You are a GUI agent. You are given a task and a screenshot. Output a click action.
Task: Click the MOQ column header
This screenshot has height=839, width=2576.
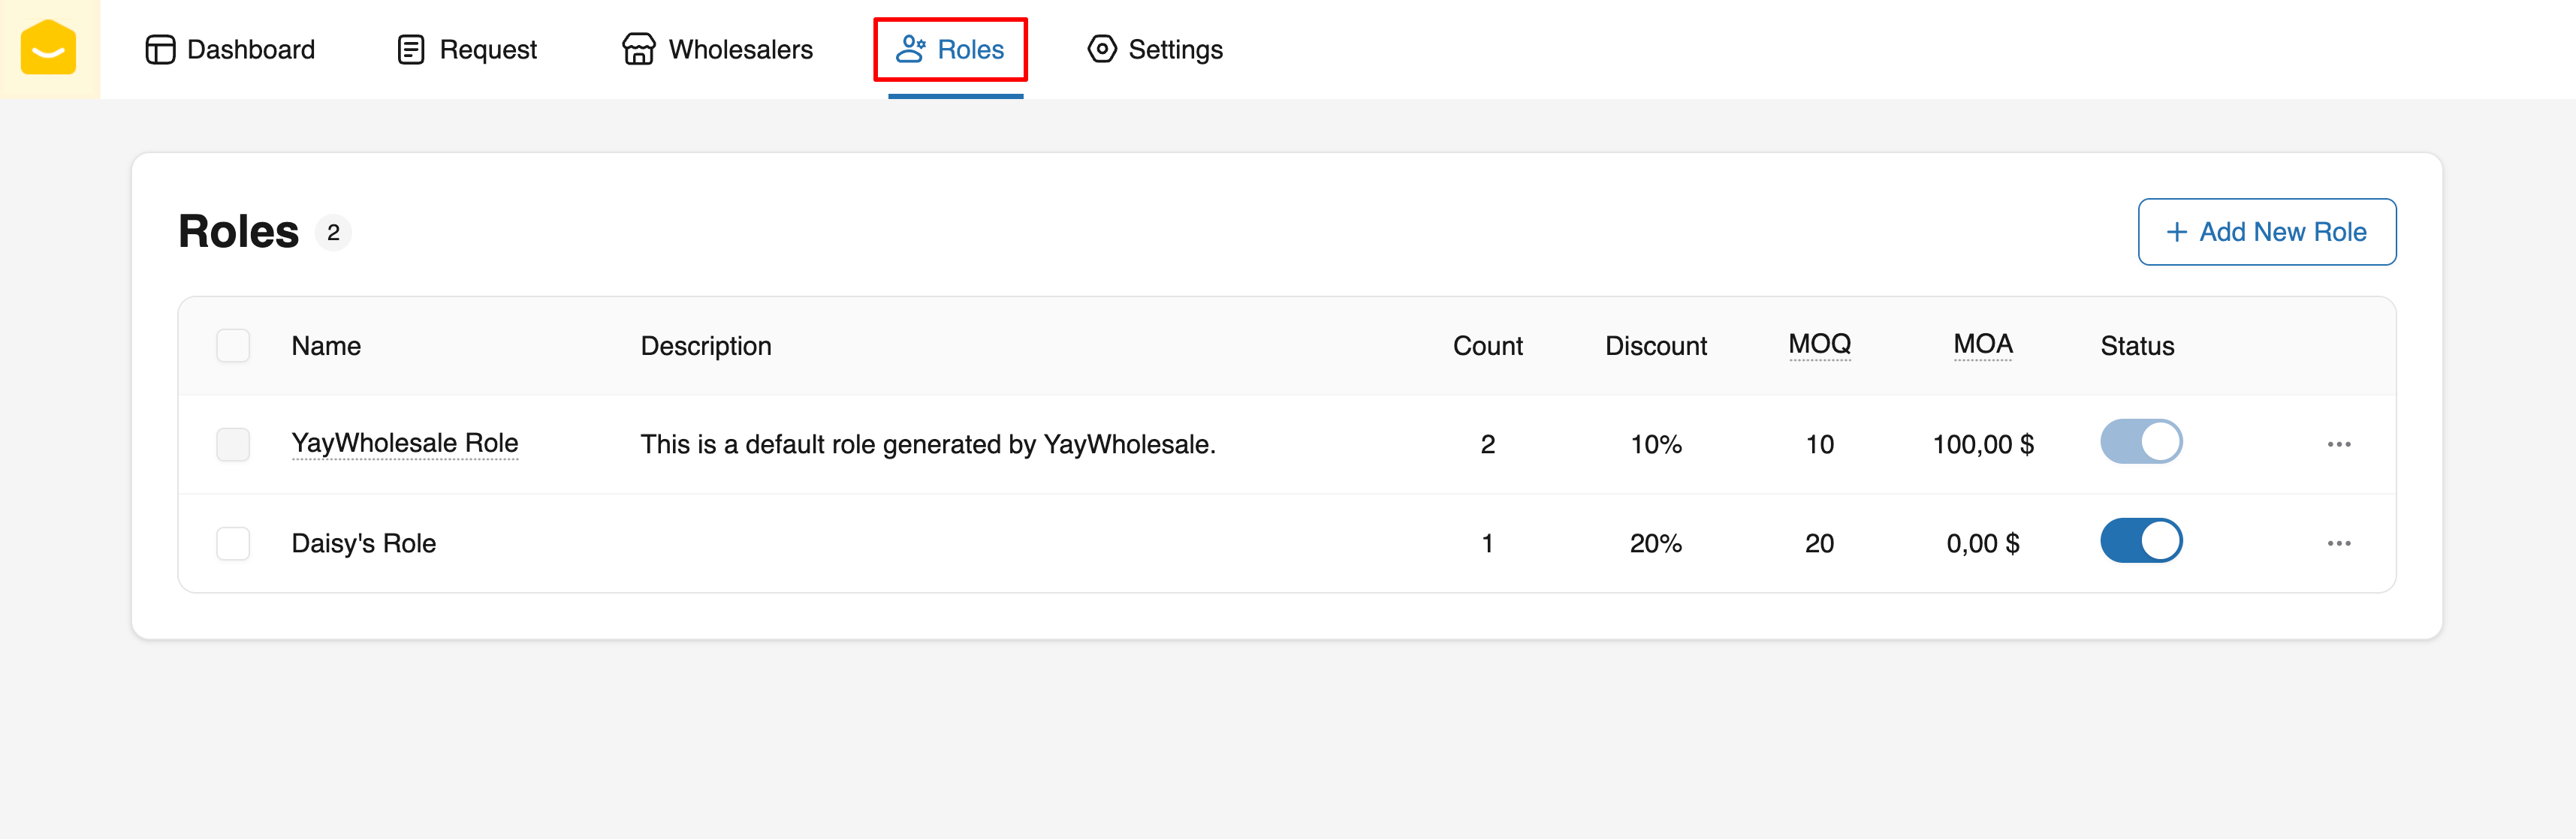pos(1819,344)
